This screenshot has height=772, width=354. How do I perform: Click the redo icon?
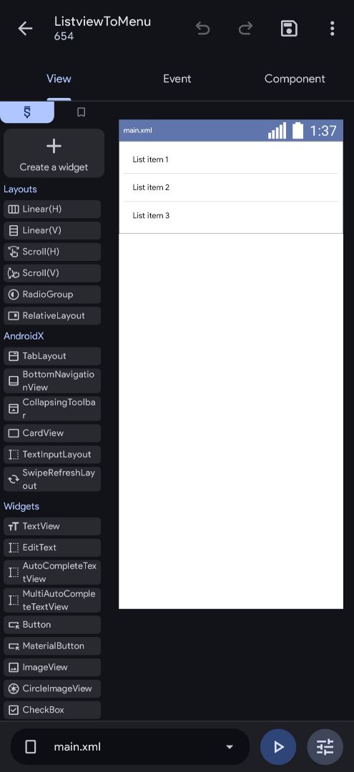point(245,29)
